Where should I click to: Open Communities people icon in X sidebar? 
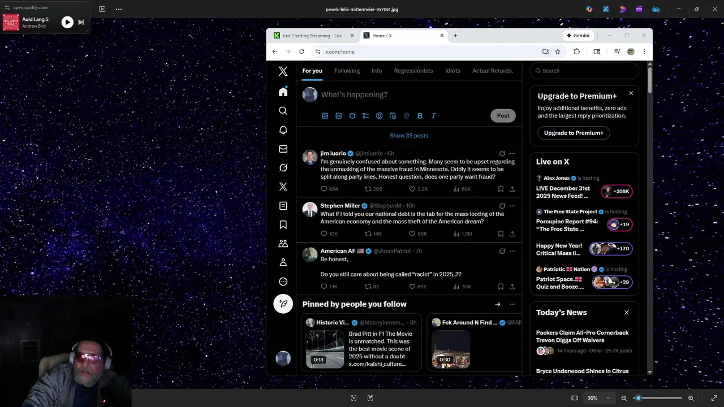pos(283,244)
